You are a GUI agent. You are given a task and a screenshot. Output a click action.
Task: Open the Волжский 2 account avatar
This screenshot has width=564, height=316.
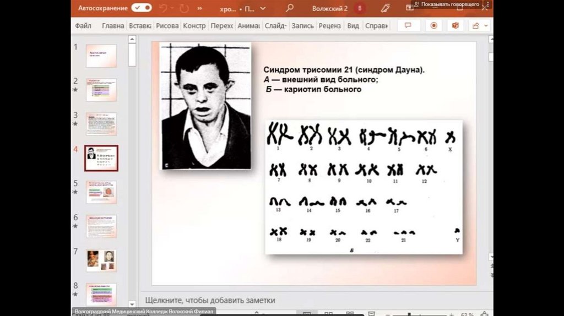360,8
